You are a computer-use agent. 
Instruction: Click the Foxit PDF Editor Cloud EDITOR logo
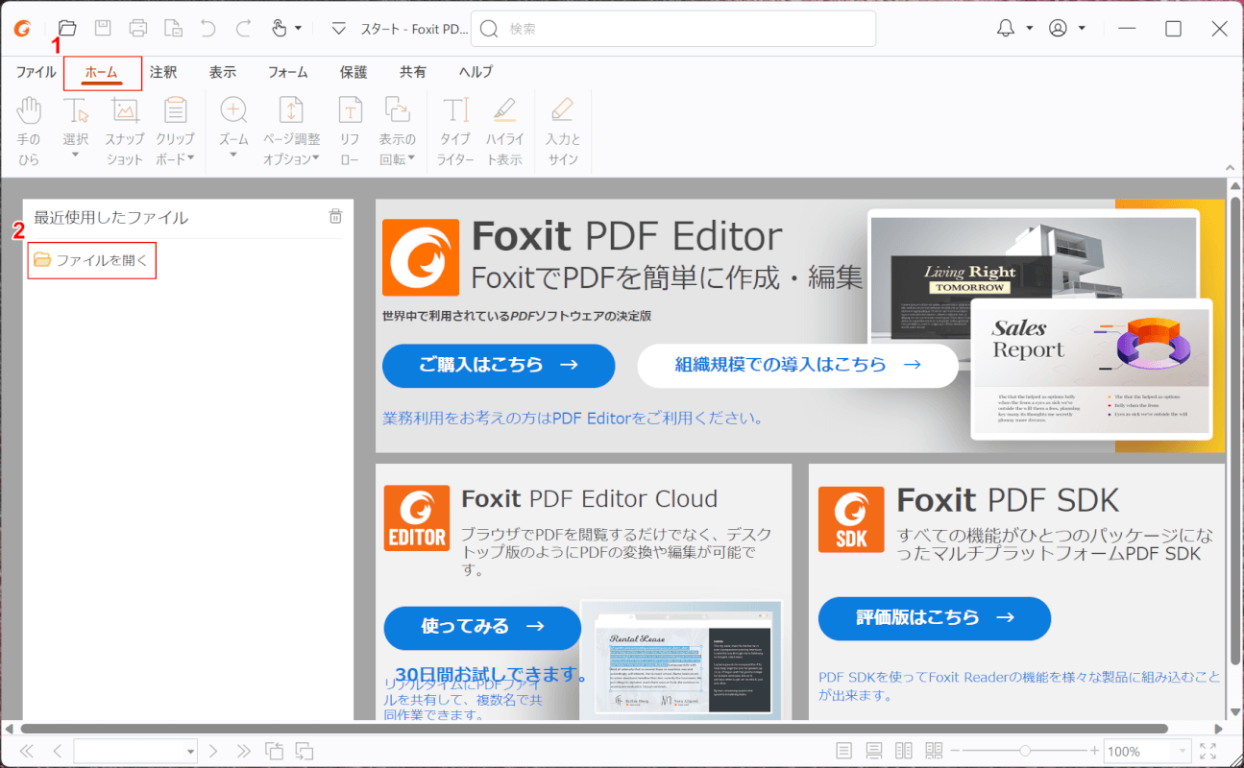click(417, 518)
